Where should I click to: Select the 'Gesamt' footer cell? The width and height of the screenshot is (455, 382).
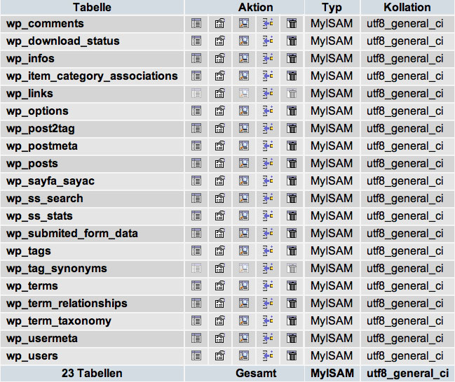(245, 374)
